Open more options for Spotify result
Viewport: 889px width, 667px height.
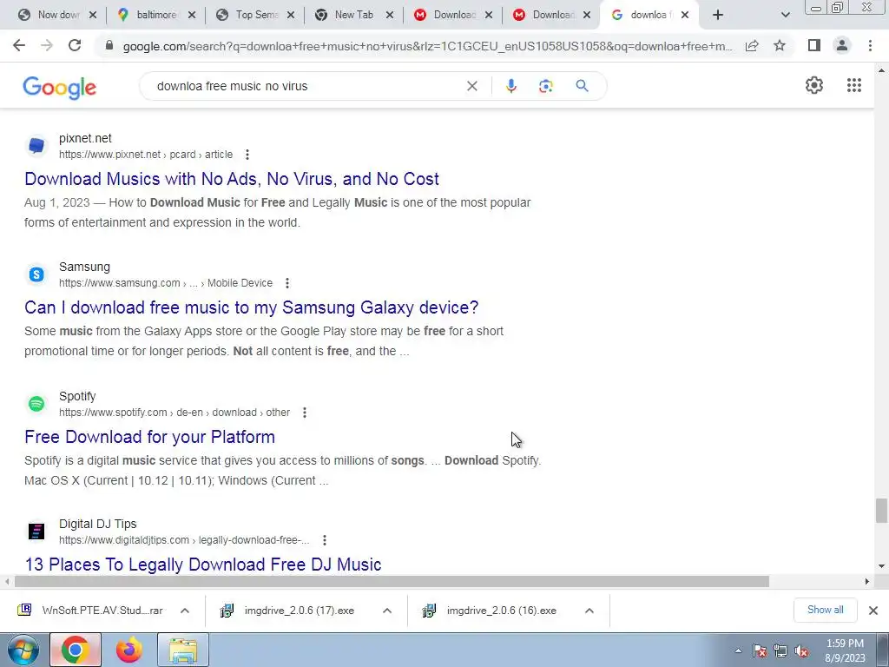305,413
